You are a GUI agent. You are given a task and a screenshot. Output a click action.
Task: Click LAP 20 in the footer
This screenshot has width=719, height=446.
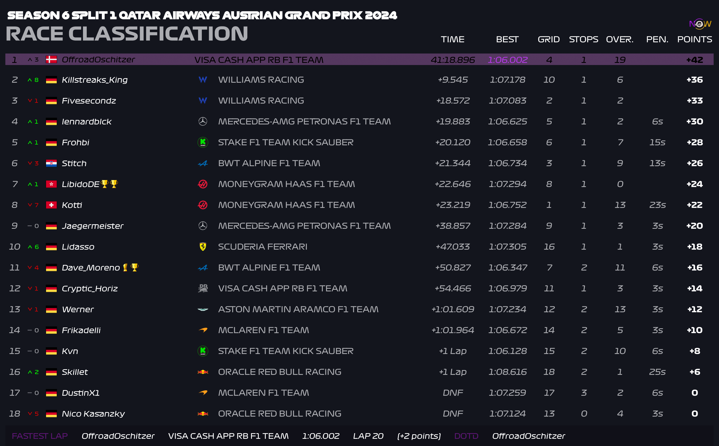368,436
